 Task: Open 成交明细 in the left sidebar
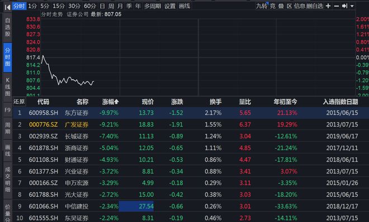pos(7,180)
